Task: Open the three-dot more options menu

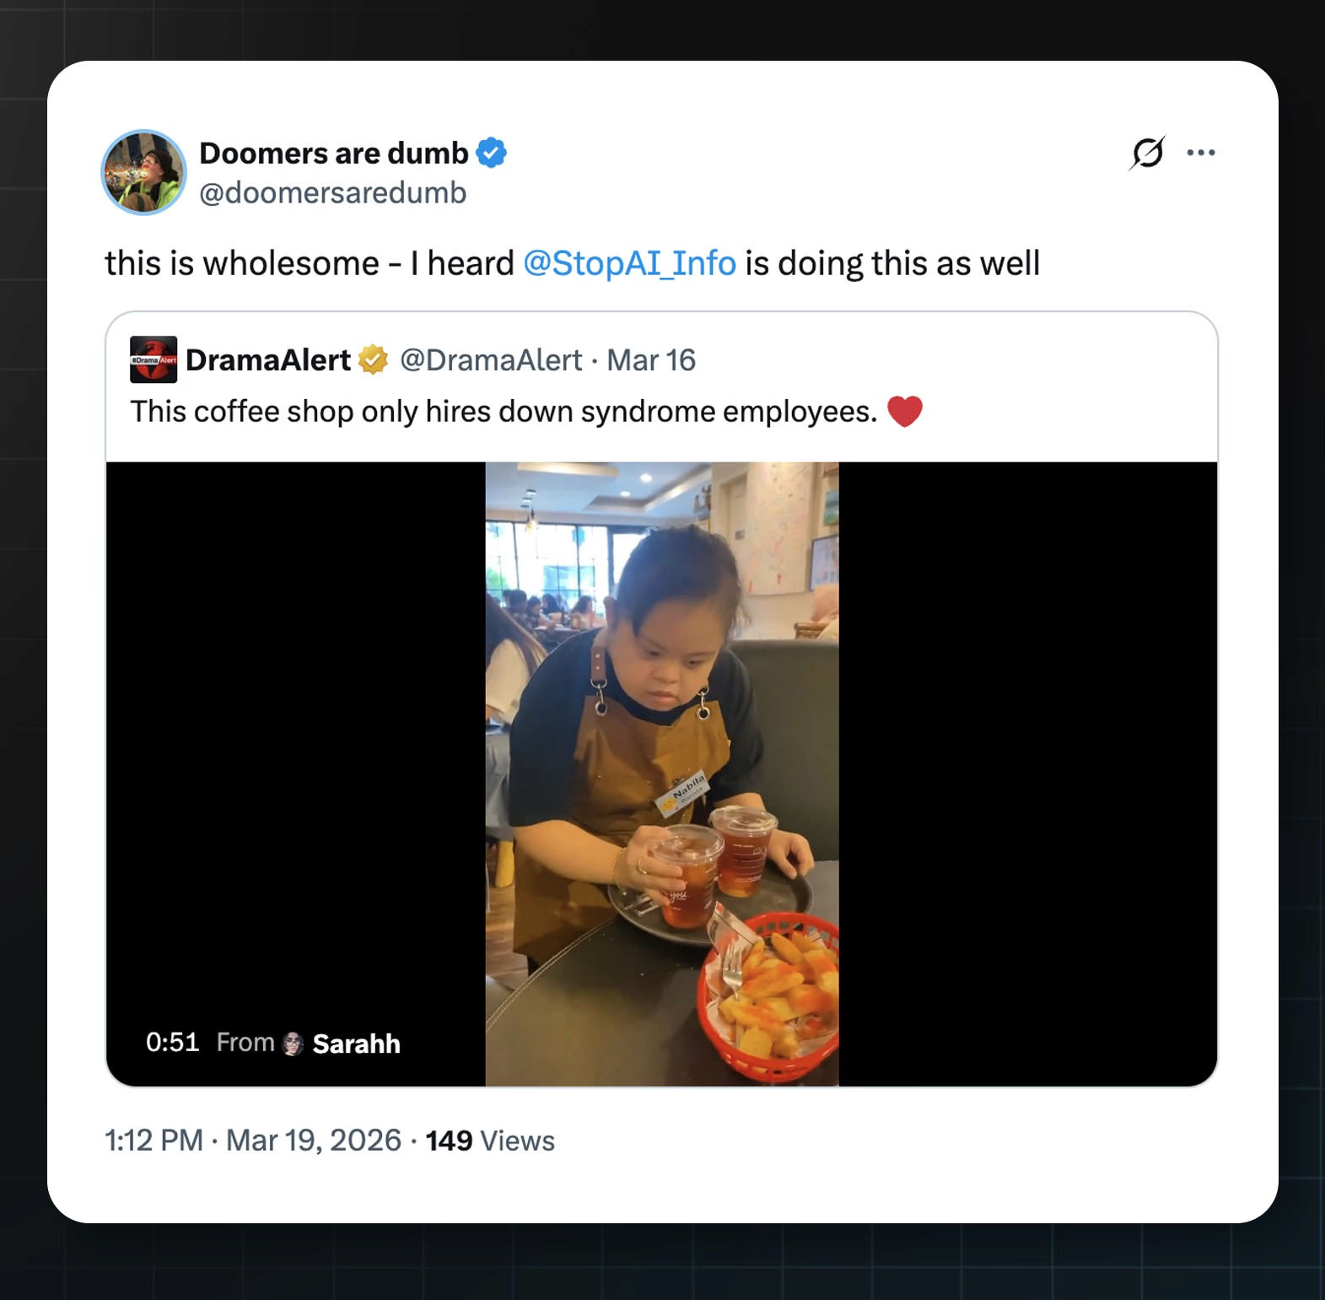Action: [1200, 153]
